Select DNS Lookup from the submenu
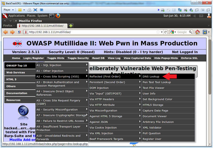This screenshot has width=213, height=148. point(151,77)
